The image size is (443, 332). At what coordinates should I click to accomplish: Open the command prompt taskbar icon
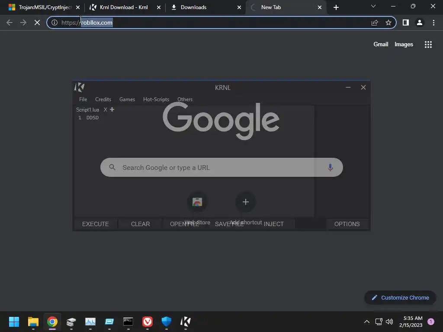[128, 322]
